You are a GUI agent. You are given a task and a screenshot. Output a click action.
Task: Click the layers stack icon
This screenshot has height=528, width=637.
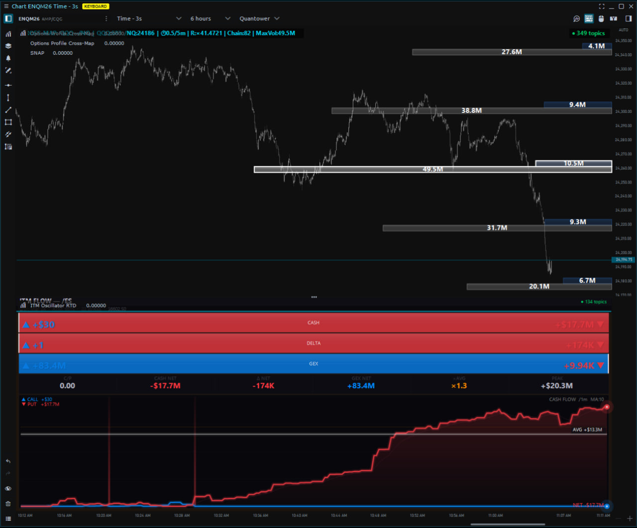point(8,46)
